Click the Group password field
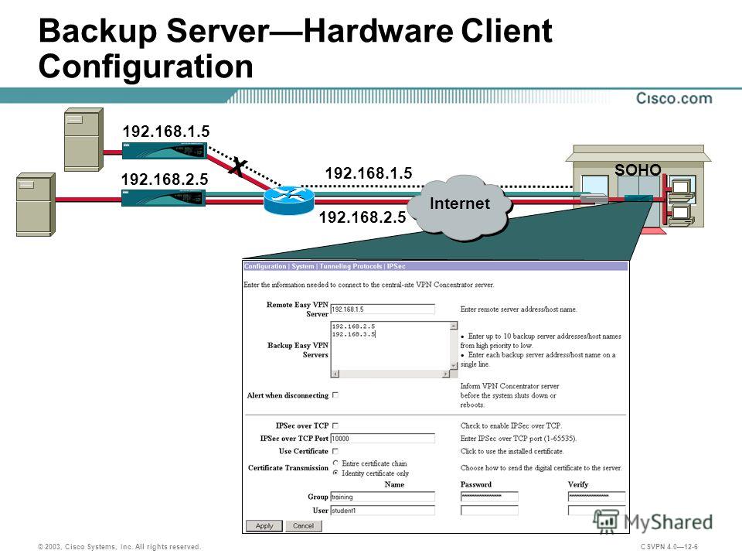This screenshot has width=742, height=557. [x=489, y=497]
